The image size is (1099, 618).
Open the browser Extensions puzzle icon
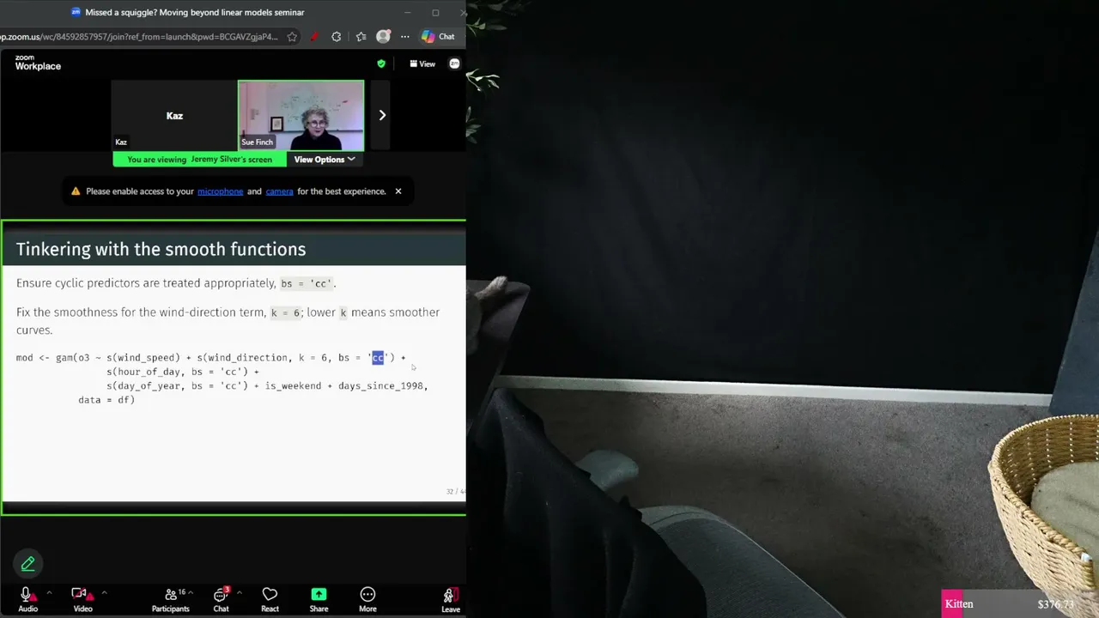click(337, 37)
